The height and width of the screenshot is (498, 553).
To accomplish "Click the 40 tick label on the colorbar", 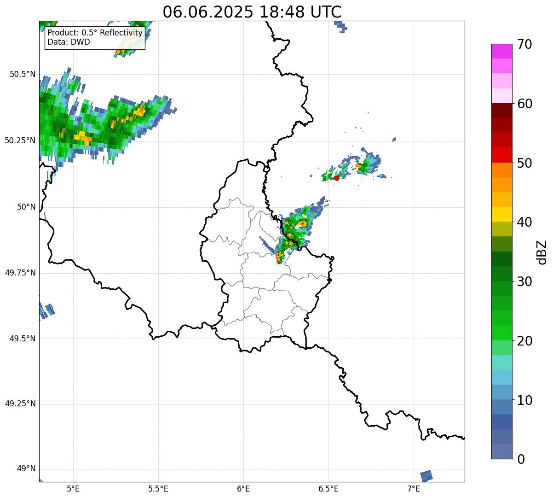I will pos(524,222).
